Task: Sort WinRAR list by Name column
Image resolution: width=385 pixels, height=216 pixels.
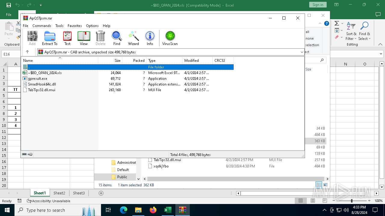Action: pyautogui.click(x=60, y=60)
